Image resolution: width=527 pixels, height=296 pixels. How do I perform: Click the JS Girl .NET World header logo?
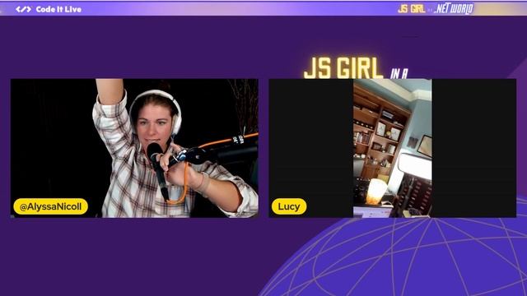point(436,9)
